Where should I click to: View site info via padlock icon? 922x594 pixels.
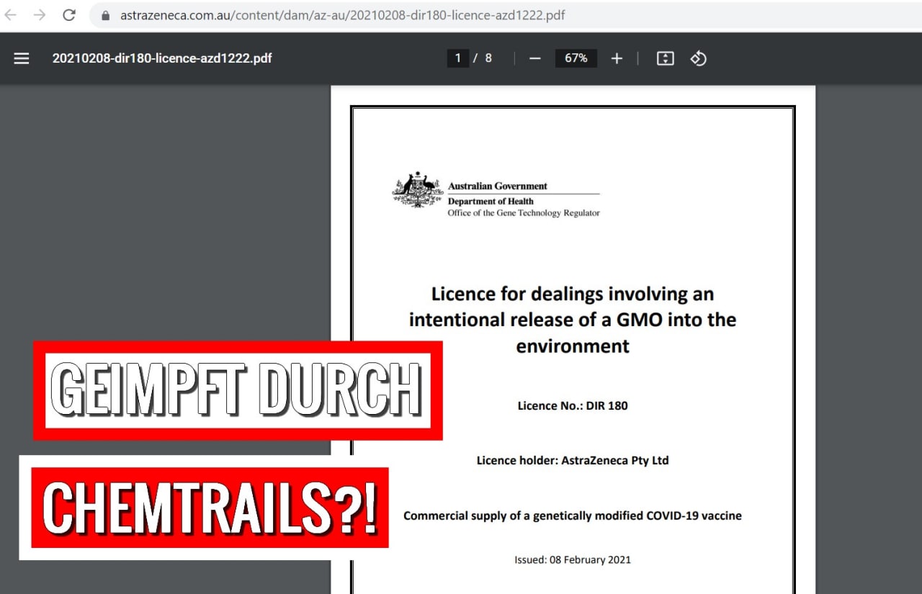(106, 15)
